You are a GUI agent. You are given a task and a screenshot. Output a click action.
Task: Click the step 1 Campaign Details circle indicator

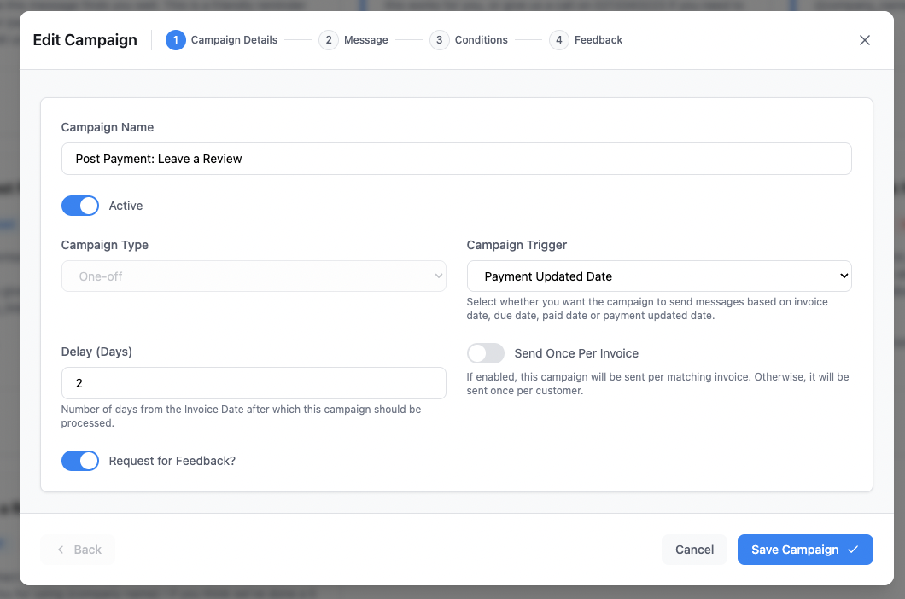(x=175, y=40)
